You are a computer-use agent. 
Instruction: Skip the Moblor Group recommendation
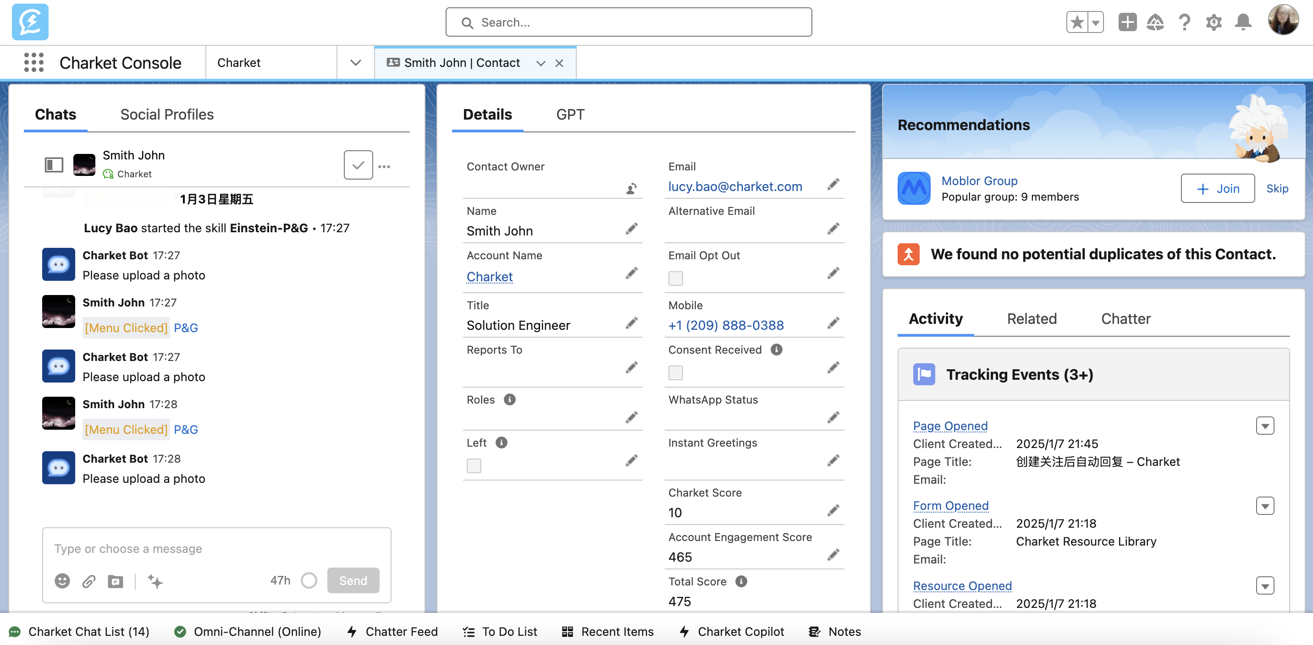pyautogui.click(x=1277, y=189)
